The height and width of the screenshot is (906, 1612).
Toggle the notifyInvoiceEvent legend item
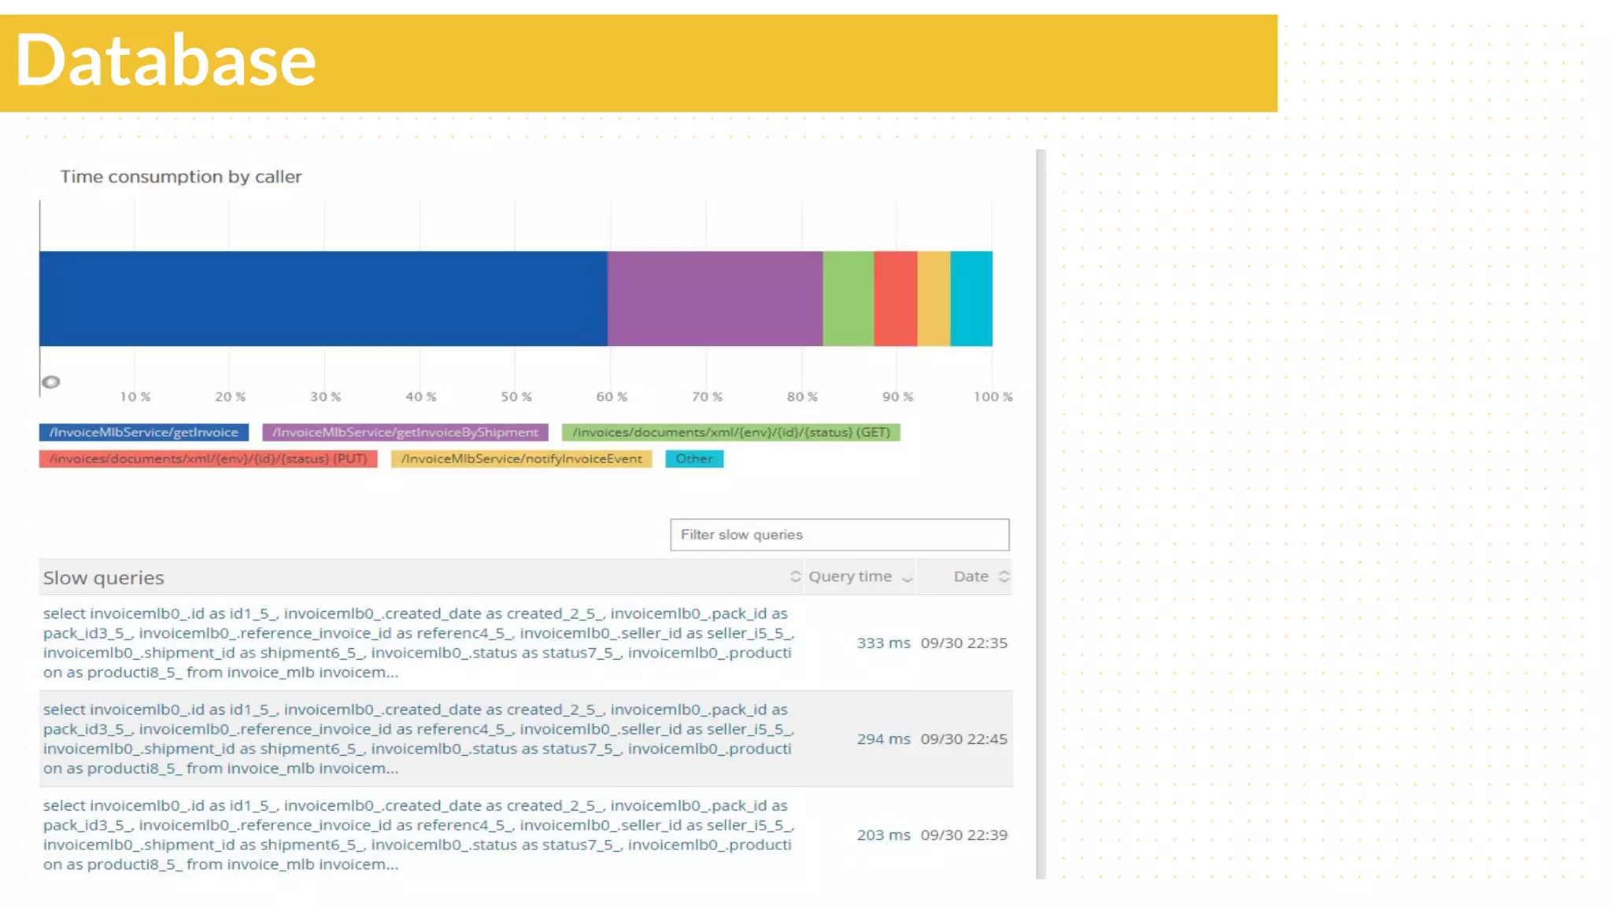click(x=522, y=459)
